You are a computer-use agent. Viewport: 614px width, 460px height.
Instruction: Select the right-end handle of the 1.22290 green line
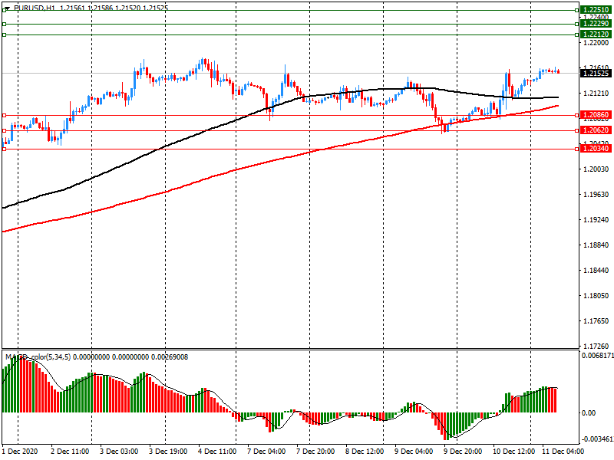(x=577, y=25)
